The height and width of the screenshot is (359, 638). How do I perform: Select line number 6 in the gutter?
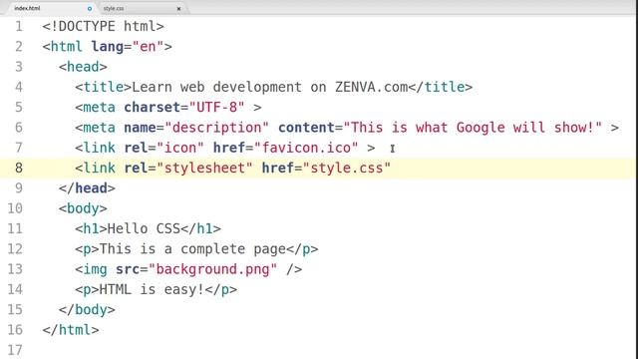click(x=19, y=128)
